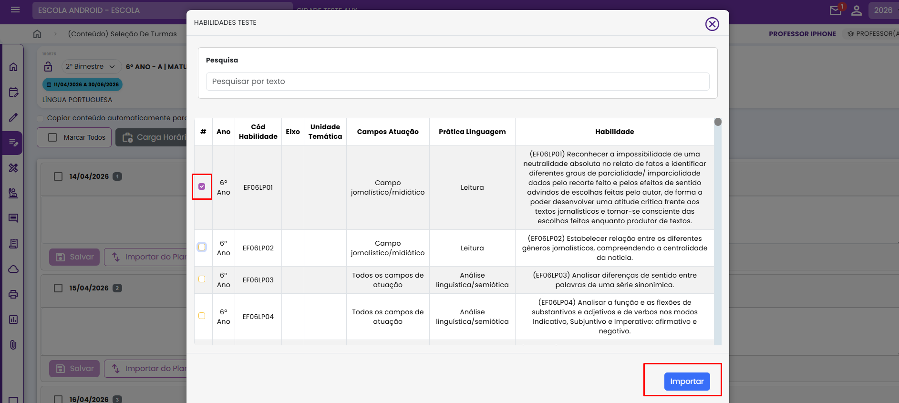Select the EF06LP03 skill checkbox
This screenshot has width=899, height=403.
[202, 279]
